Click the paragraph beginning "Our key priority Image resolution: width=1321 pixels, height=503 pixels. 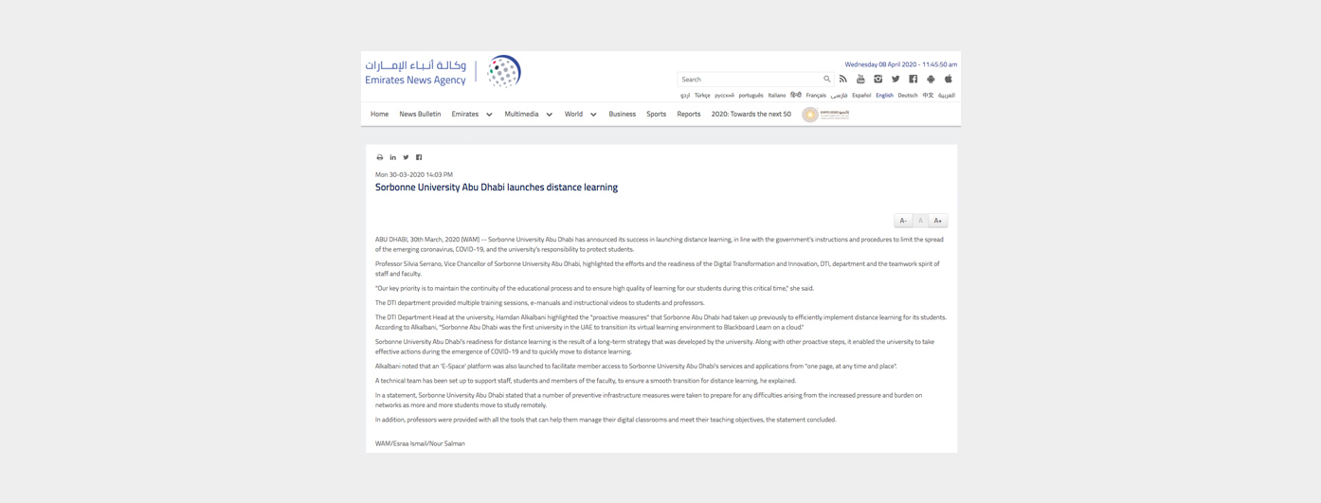(x=594, y=288)
